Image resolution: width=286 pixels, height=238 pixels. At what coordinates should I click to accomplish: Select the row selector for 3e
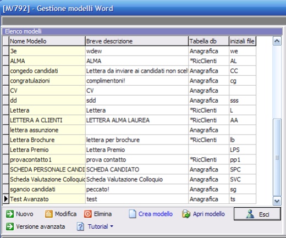(x=5, y=51)
